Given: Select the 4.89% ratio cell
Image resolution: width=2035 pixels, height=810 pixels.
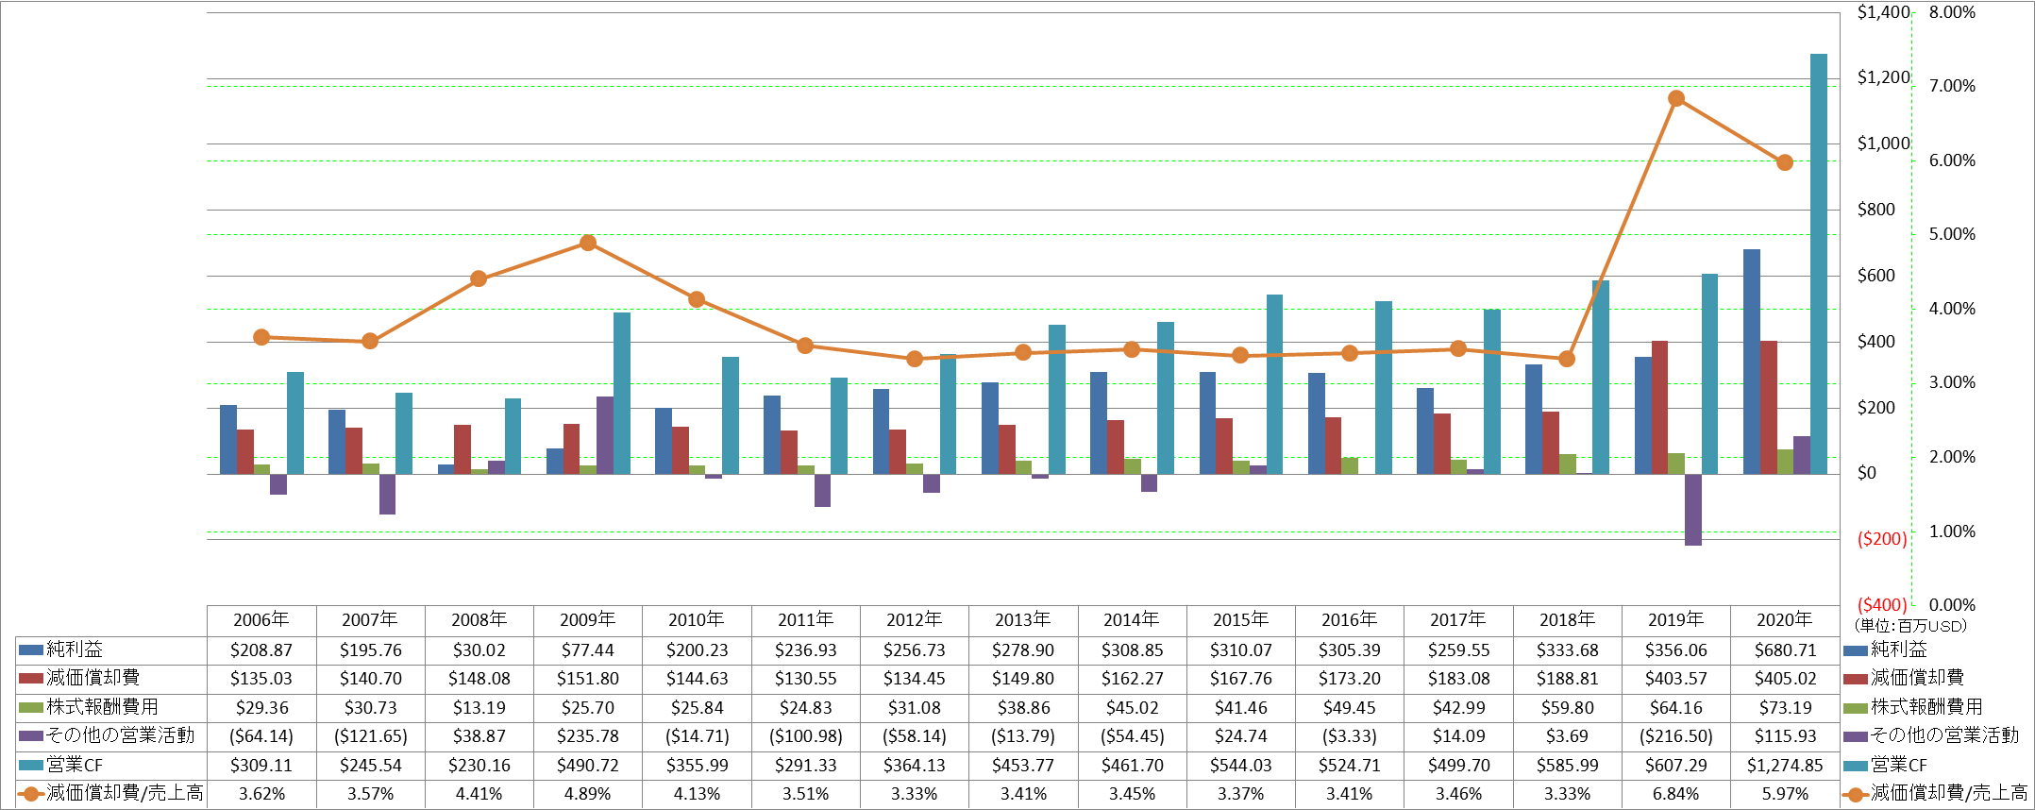Looking at the screenshot, I should tap(588, 794).
